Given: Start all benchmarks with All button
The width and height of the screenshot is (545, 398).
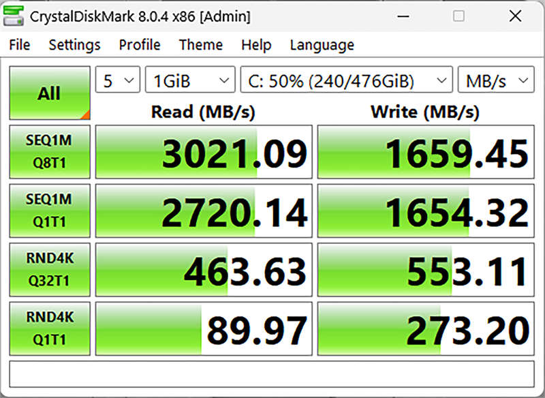Looking at the screenshot, I should (x=50, y=93).
